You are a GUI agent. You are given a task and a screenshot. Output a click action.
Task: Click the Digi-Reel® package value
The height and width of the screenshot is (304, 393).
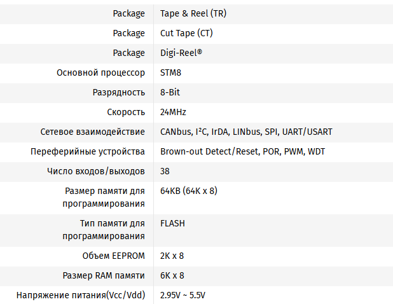click(x=181, y=53)
